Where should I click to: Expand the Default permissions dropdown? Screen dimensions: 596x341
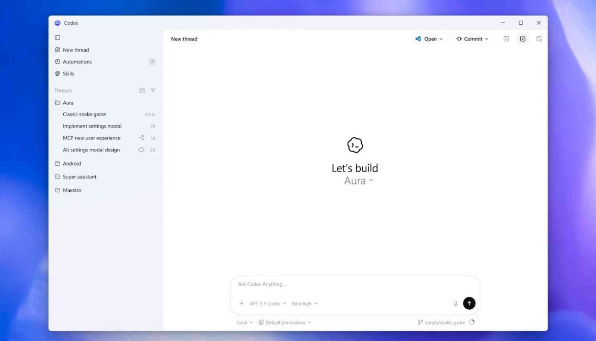point(285,322)
